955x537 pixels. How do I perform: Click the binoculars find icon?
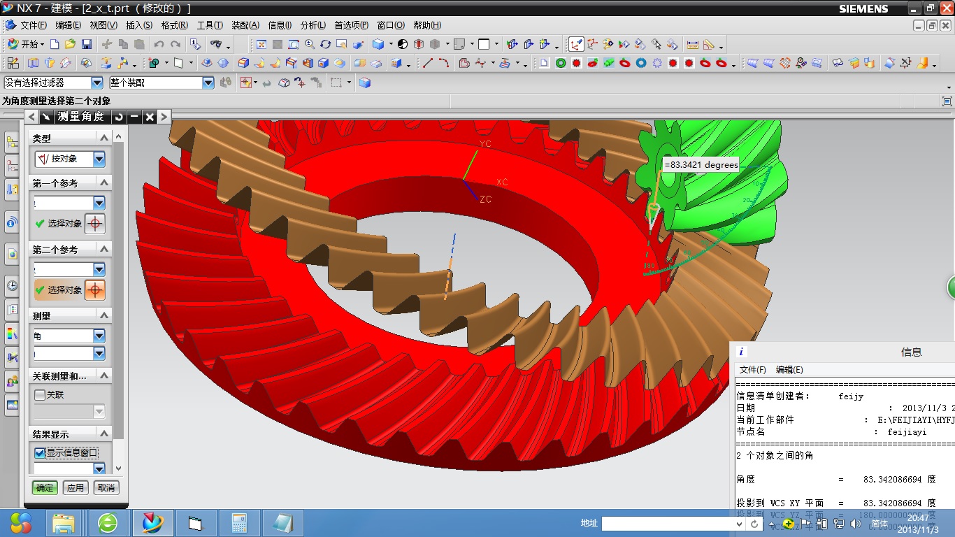pos(216,44)
